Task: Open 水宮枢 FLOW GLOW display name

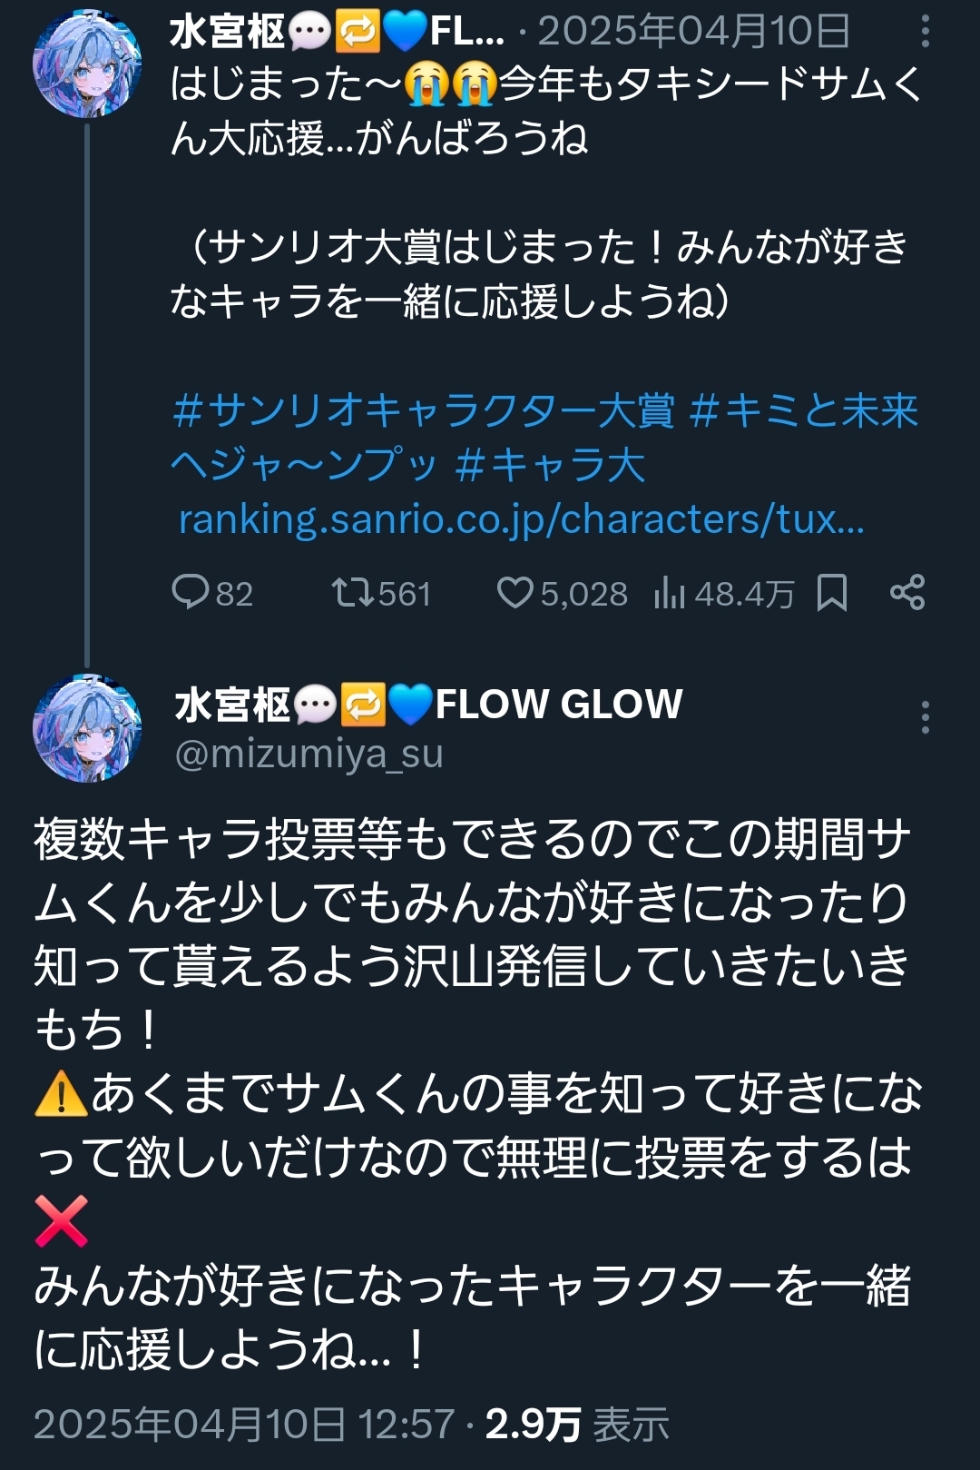Action: (428, 705)
